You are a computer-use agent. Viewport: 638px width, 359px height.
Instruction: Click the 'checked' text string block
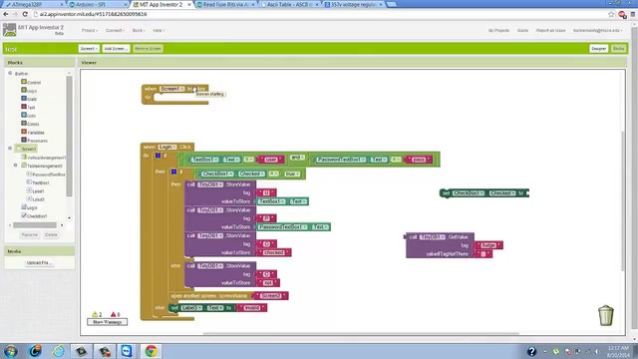(x=274, y=252)
